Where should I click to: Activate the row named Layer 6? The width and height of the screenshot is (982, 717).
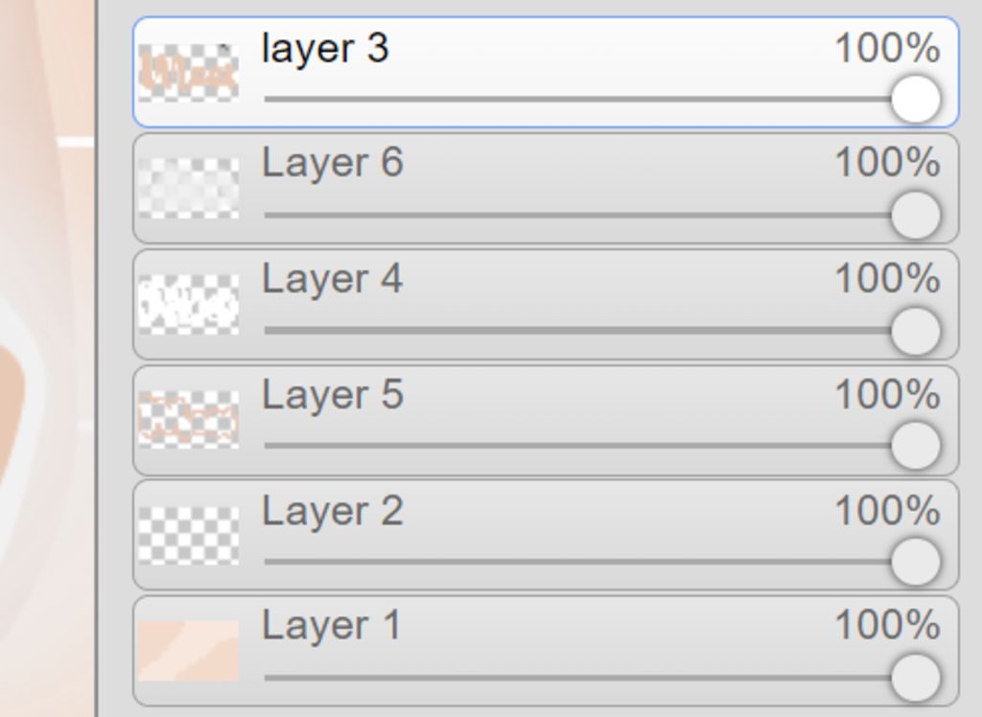(x=546, y=188)
